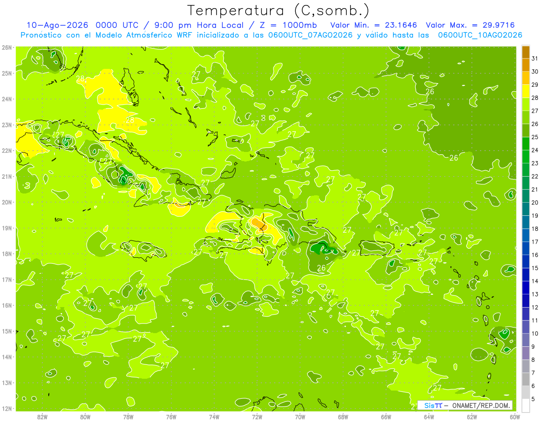547x423 pixels.
Task: Click the title 'Temperatura (C,somb.)'
Action: pos(278,10)
